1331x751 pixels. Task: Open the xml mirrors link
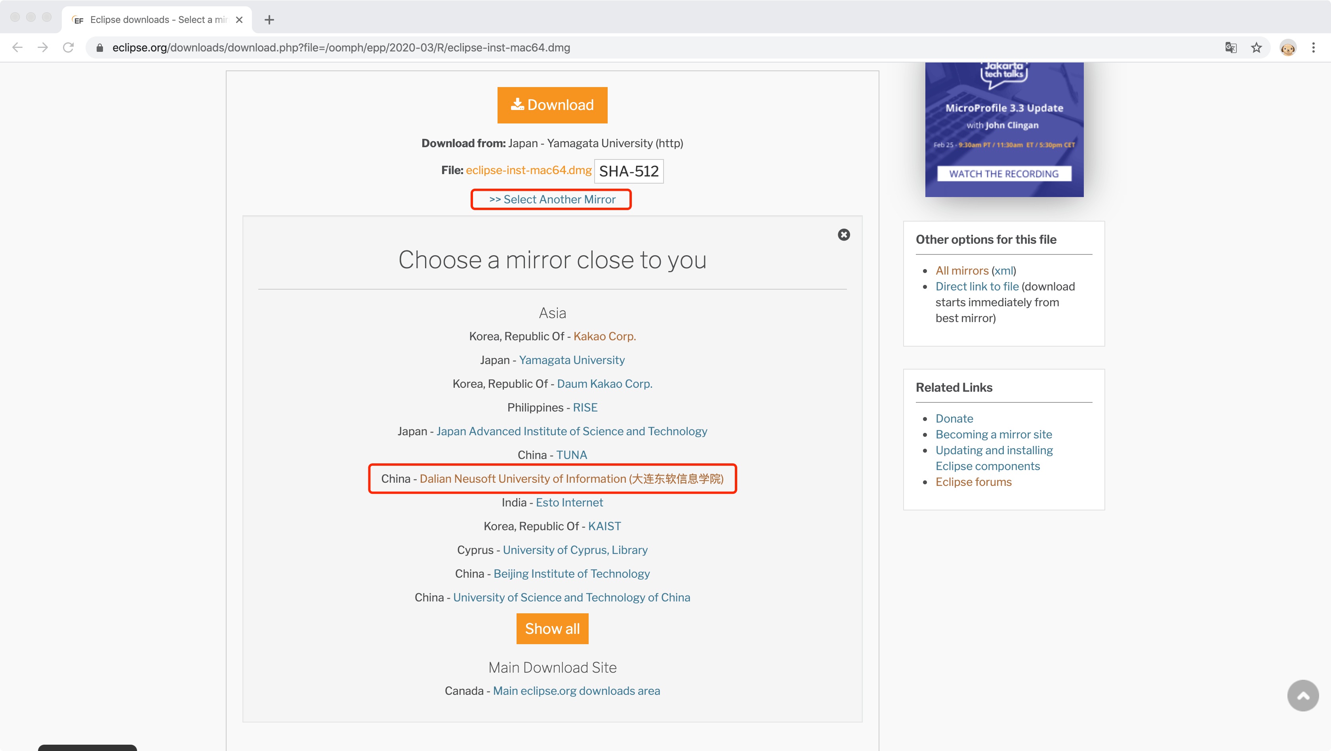pos(1003,271)
